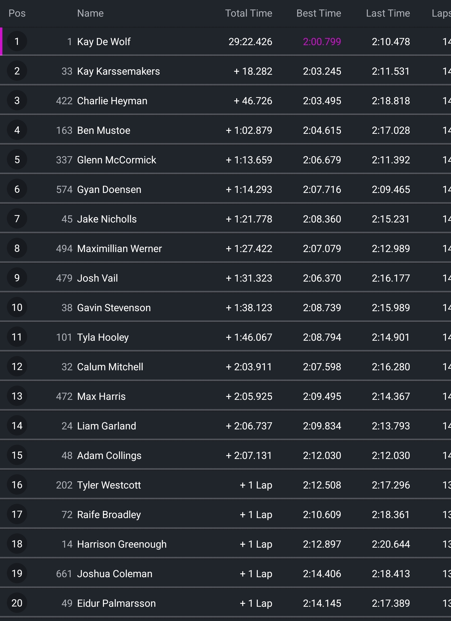Click Eidur Palmarsson's best time 2:14.145
451x621 pixels.
tap(322, 603)
